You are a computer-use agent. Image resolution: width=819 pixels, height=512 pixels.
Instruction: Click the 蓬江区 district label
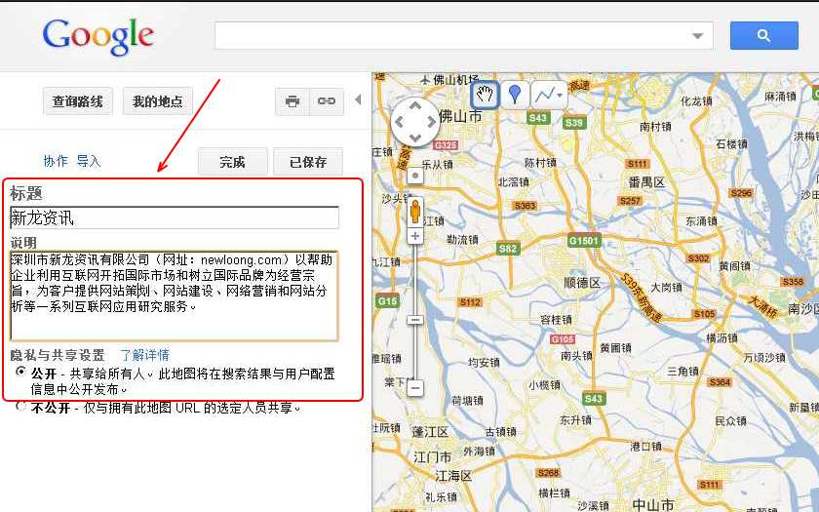coord(430,433)
